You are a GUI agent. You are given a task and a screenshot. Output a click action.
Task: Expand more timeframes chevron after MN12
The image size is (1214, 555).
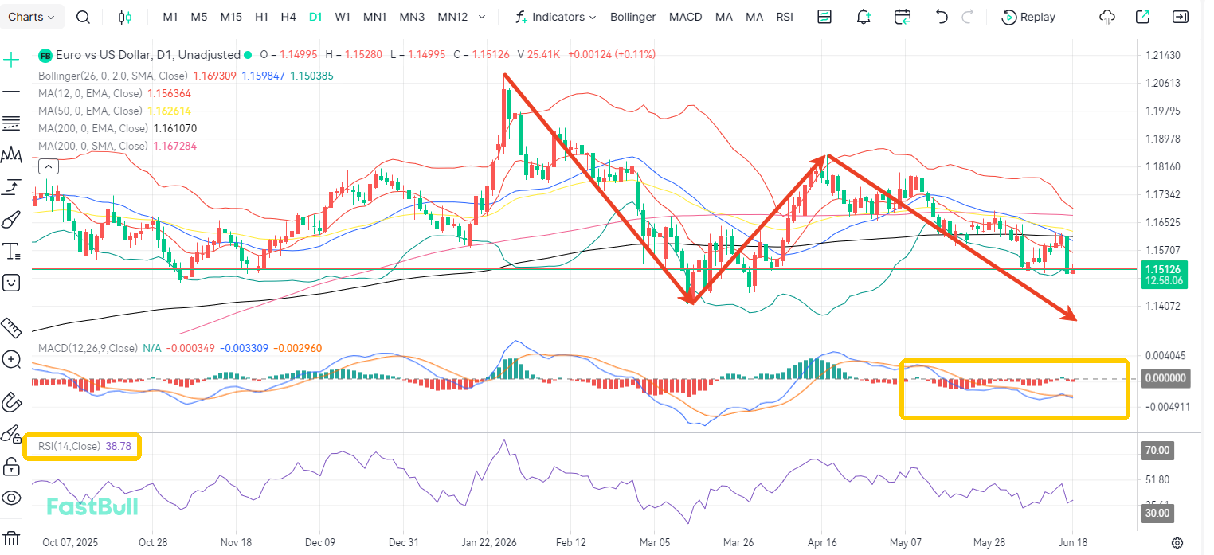pyautogui.click(x=480, y=17)
